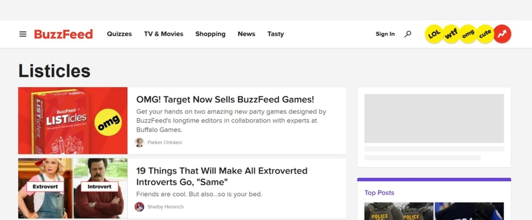Viewport: 532px width, 220px height.
Task: Click the cute badge
Action: tap(485, 34)
